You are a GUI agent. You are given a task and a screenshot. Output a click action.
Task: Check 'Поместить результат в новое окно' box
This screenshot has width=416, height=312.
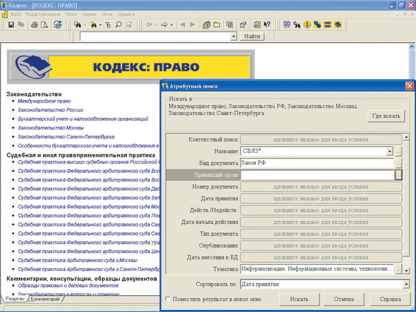168,299
